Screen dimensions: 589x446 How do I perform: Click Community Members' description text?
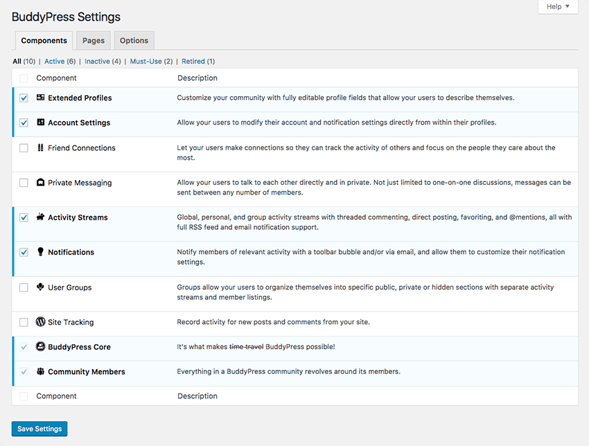288,372
